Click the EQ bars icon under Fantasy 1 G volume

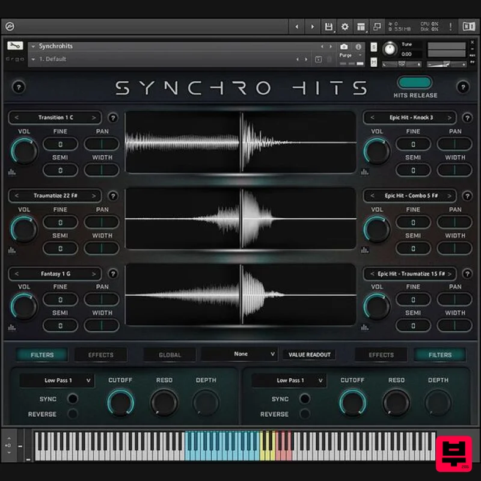point(11,328)
